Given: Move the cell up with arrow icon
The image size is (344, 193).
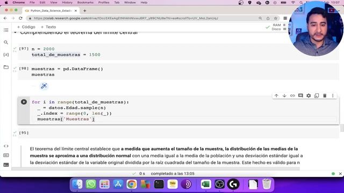Looking at the screenshot, I should point(276,95).
